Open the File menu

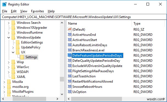pos(5,11)
